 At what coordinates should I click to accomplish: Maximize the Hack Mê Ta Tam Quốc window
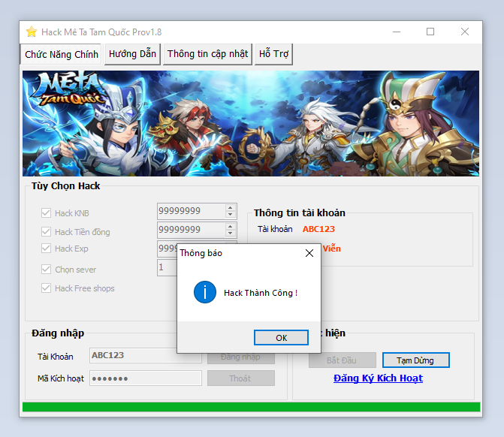pos(430,32)
